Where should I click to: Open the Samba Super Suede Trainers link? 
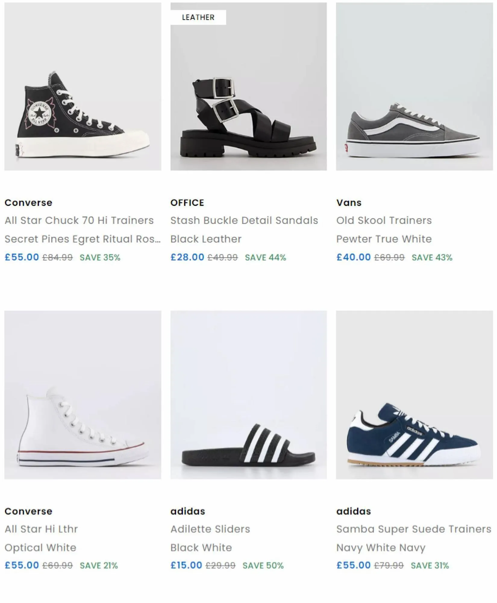tap(414, 529)
